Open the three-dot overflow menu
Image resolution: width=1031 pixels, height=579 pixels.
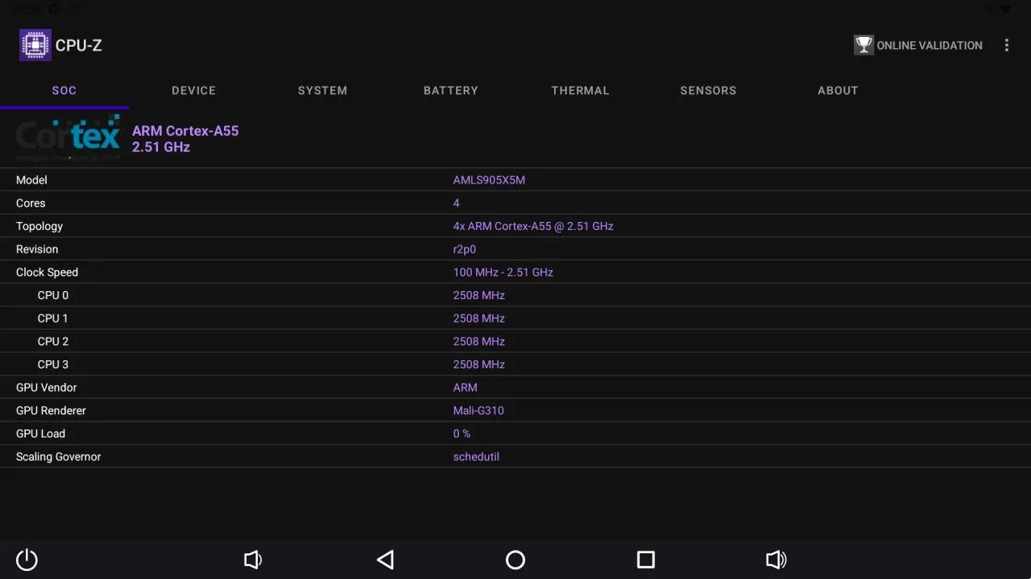pyautogui.click(x=1007, y=45)
